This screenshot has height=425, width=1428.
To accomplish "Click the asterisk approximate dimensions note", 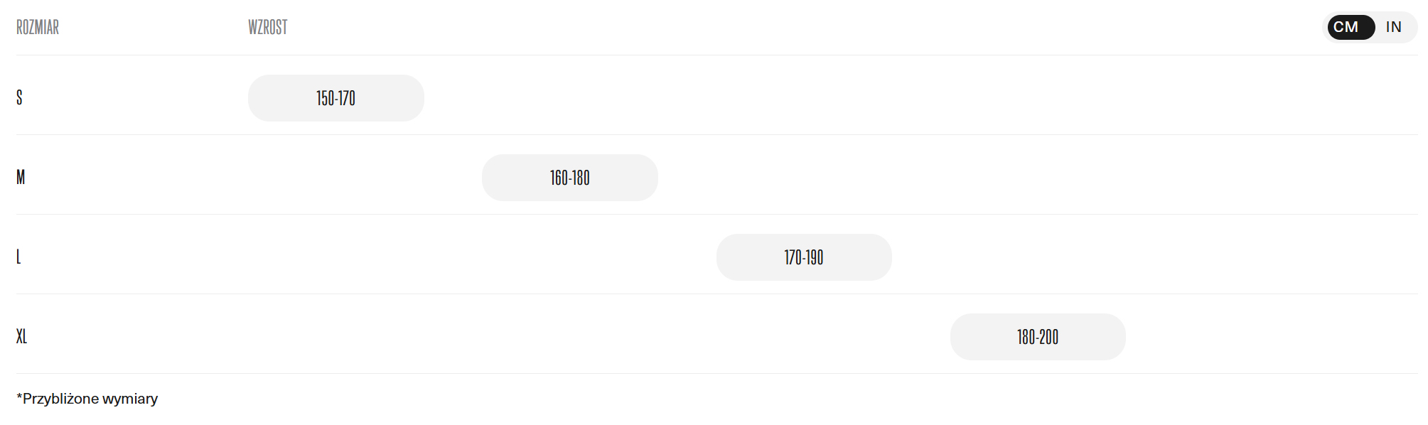I will click(x=87, y=399).
